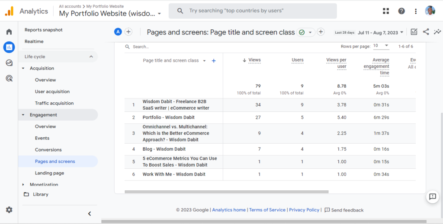This screenshot has width=443, height=224.
Task: Click the table search magnifier icon
Action: click(128, 47)
